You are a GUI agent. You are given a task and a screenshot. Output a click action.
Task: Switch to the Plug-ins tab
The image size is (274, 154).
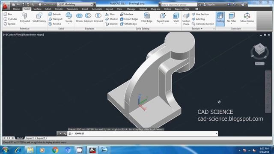click(155, 9)
